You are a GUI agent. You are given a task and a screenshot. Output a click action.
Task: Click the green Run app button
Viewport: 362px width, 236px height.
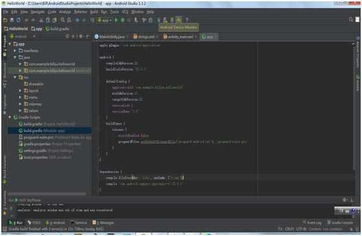coord(116,20)
